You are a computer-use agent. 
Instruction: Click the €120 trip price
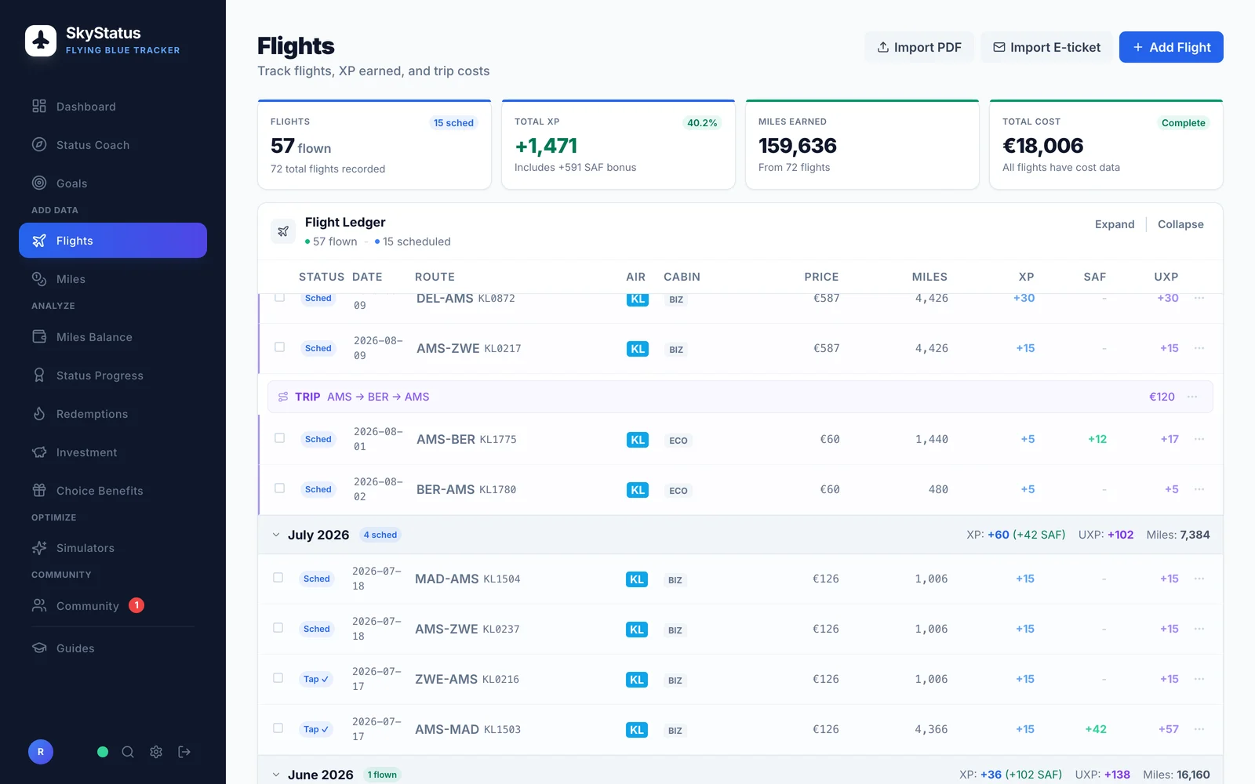1162,397
